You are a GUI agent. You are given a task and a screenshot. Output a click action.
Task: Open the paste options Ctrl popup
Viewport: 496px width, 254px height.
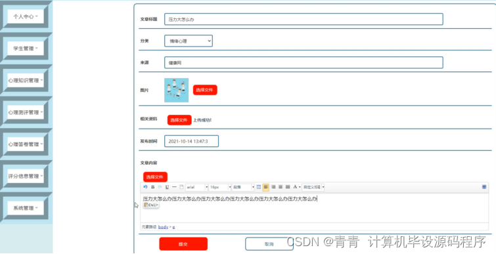click(x=151, y=205)
